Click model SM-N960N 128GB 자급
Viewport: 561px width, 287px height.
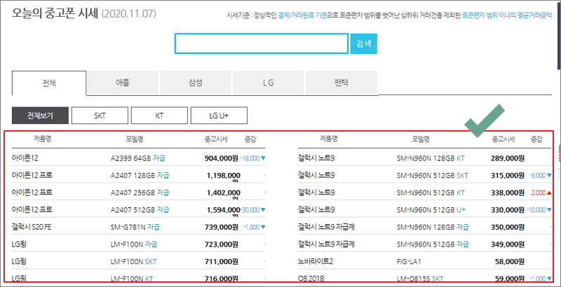(x=433, y=227)
